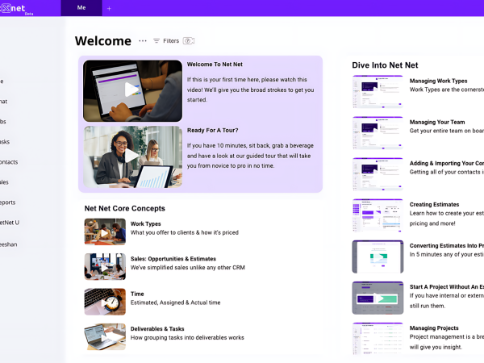The image size is (484, 363).
Task: Play the Time concept video
Action: pyautogui.click(x=105, y=302)
